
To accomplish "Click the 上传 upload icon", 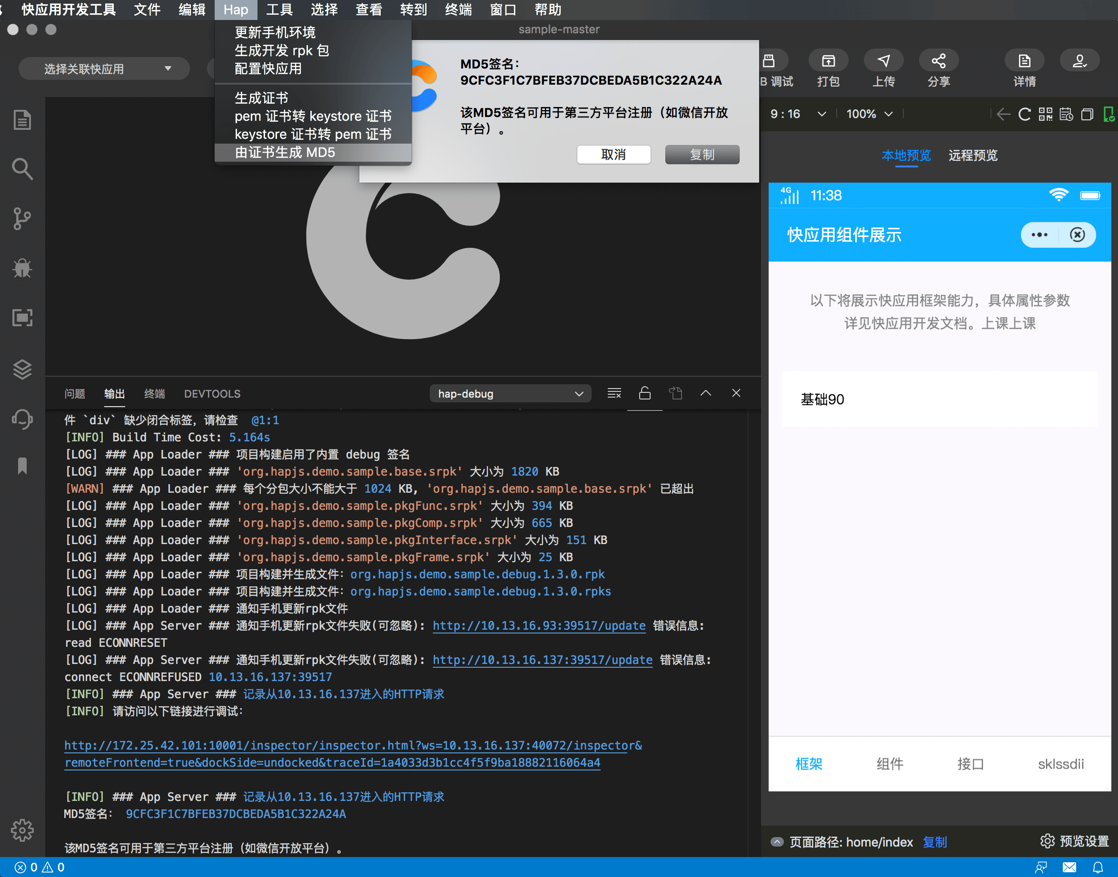I will pyautogui.click(x=884, y=60).
